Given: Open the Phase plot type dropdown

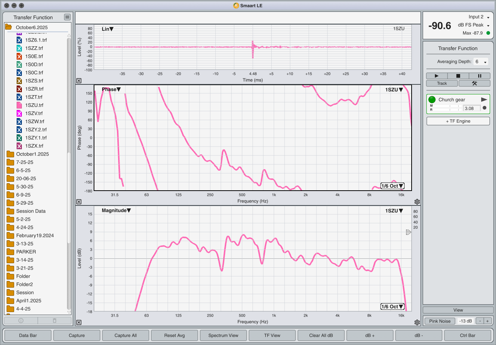Looking at the screenshot, I should click(x=111, y=89).
